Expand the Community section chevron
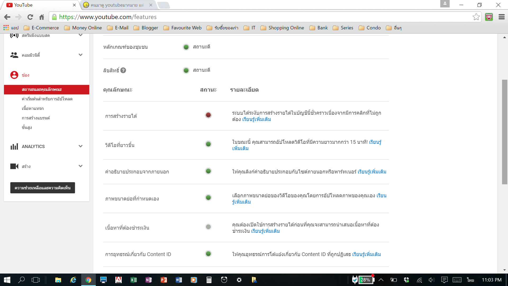The width and height of the screenshot is (508, 286). coord(80,55)
